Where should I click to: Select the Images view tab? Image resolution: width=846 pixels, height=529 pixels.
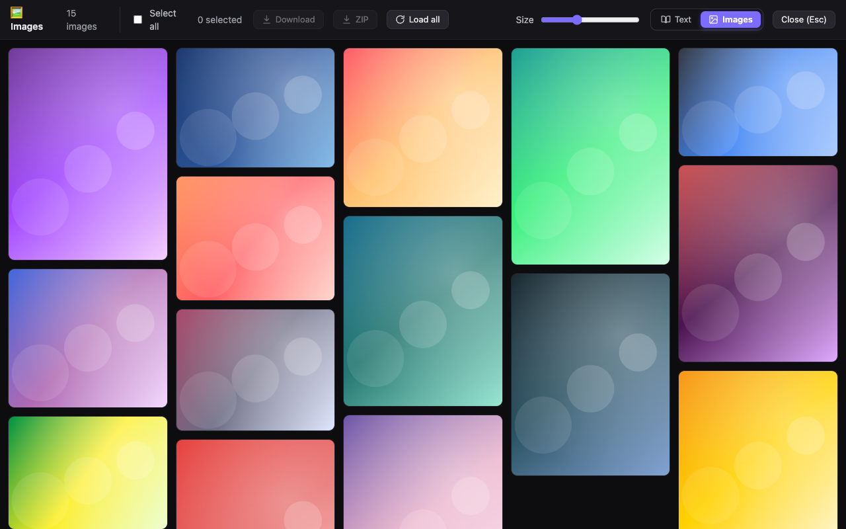tap(730, 20)
